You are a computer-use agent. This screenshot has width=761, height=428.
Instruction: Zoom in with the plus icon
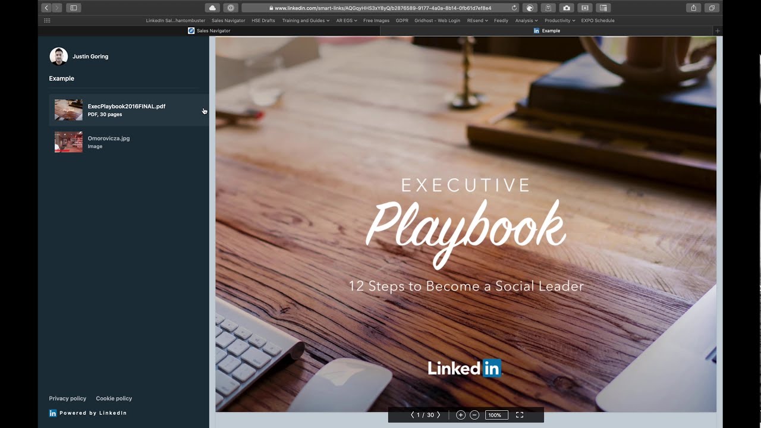pyautogui.click(x=461, y=415)
